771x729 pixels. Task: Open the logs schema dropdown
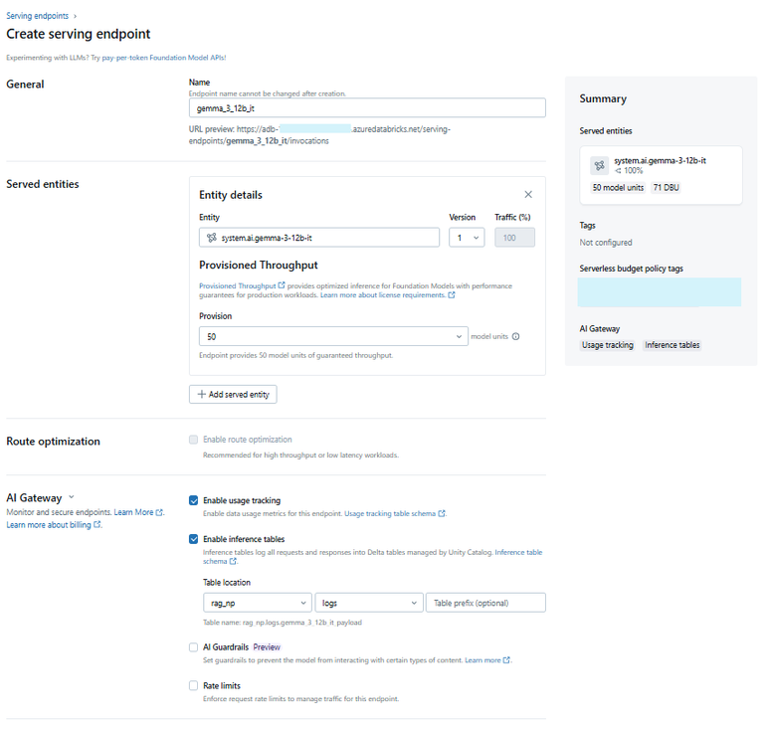(x=368, y=603)
